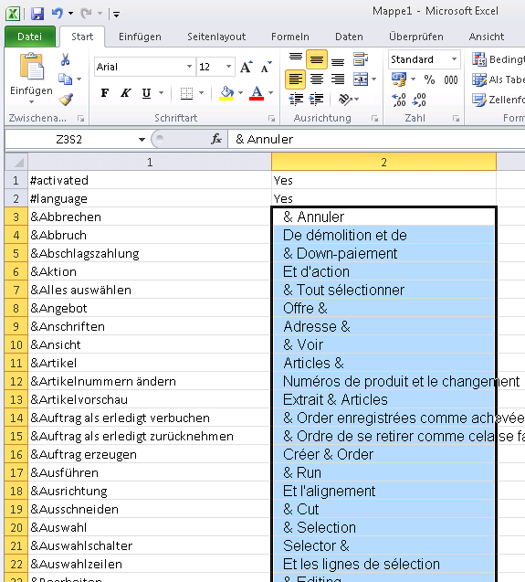Switch to Seitenlayout tab
The width and height of the screenshot is (525, 582).
click(216, 37)
